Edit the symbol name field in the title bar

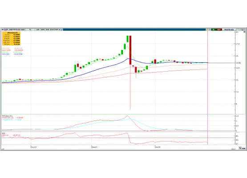pyautogui.click(x=12, y=30)
